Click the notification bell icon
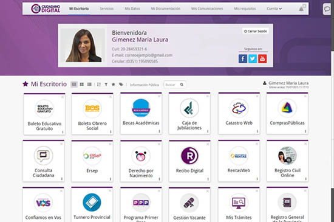This screenshot has height=222, width=334. pos(301,9)
